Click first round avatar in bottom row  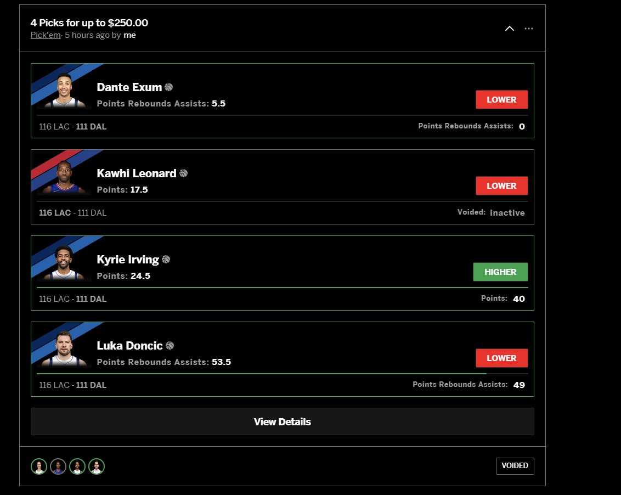(x=39, y=466)
